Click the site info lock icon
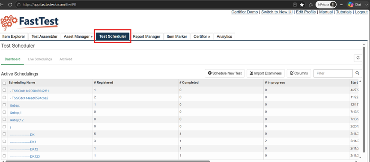370x162 pixels. click(x=19, y=4)
